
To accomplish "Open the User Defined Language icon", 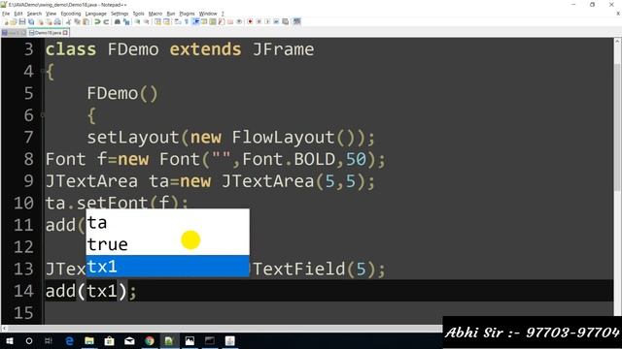I will pos(204,21).
